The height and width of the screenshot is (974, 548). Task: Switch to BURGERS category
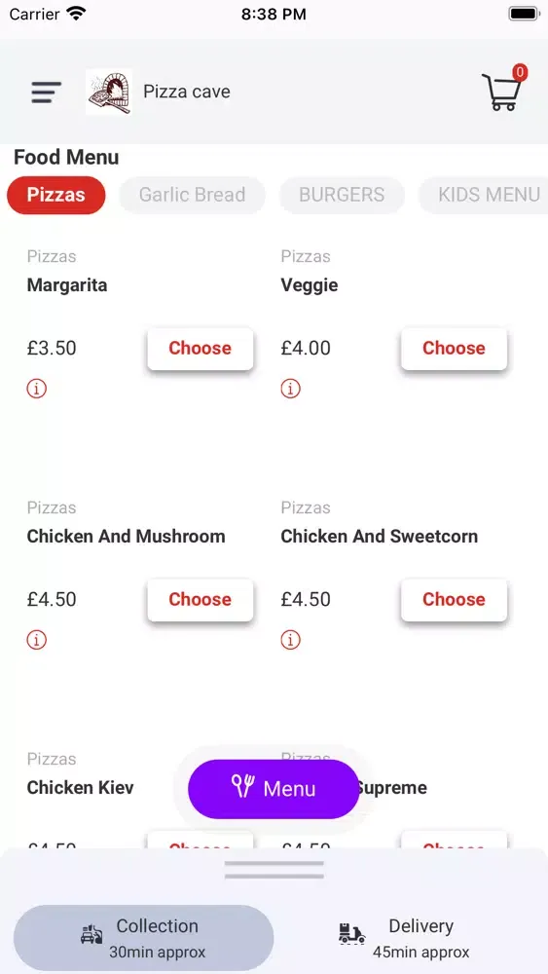(342, 195)
